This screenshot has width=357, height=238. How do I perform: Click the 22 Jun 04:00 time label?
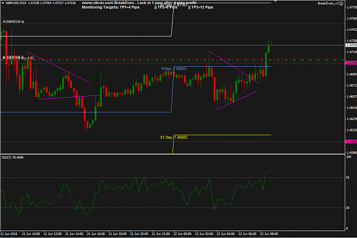pos(226,233)
